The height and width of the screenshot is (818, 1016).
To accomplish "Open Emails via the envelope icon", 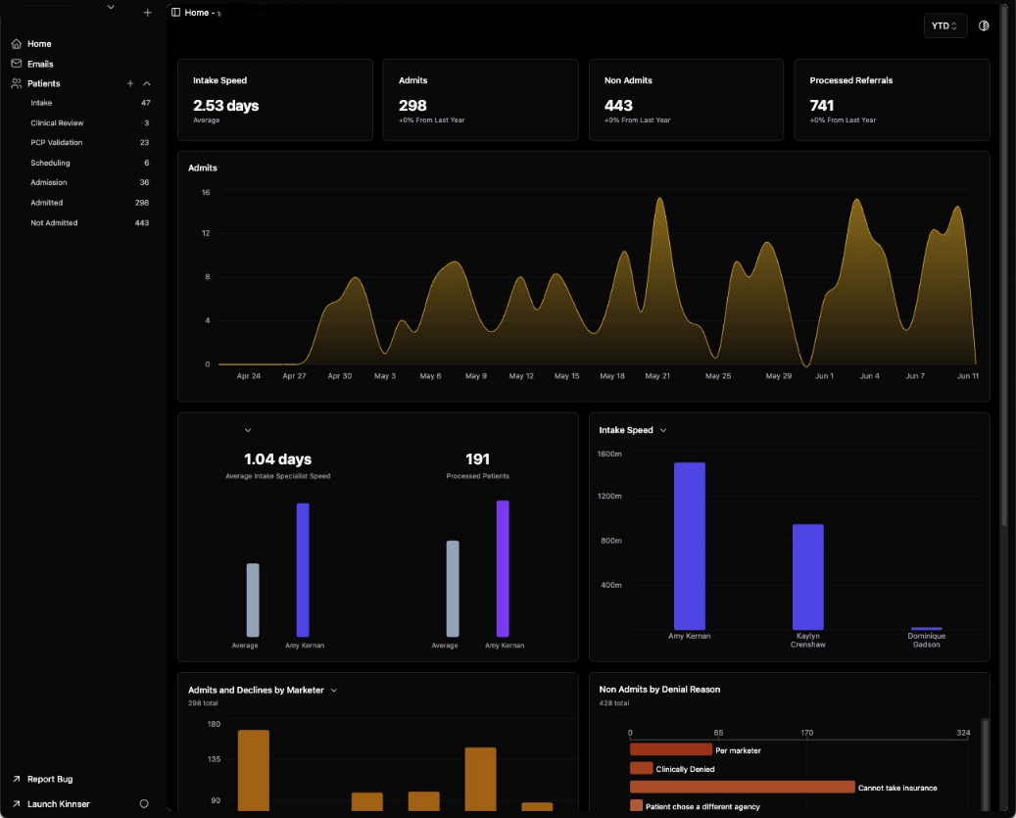I will point(17,64).
